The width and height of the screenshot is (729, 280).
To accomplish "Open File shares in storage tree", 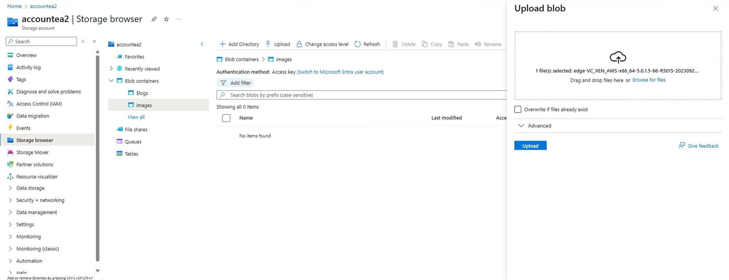I will click(x=136, y=129).
